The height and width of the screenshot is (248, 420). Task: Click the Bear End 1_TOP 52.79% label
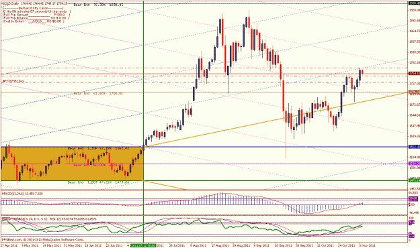98,148
